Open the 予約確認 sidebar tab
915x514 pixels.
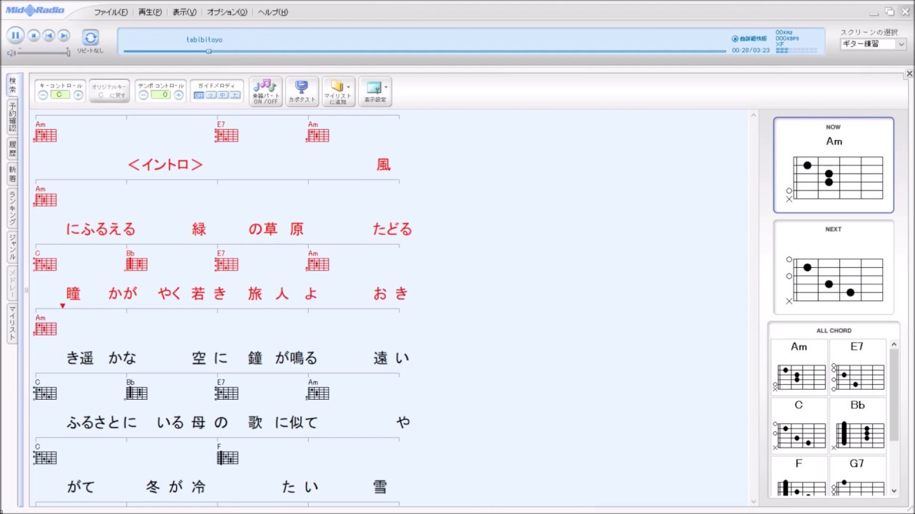[x=12, y=117]
